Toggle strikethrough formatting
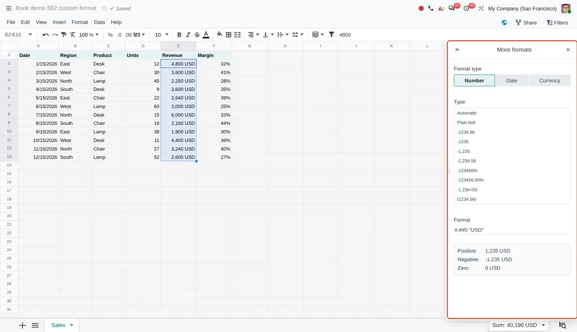The width and height of the screenshot is (577, 332). (197, 35)
